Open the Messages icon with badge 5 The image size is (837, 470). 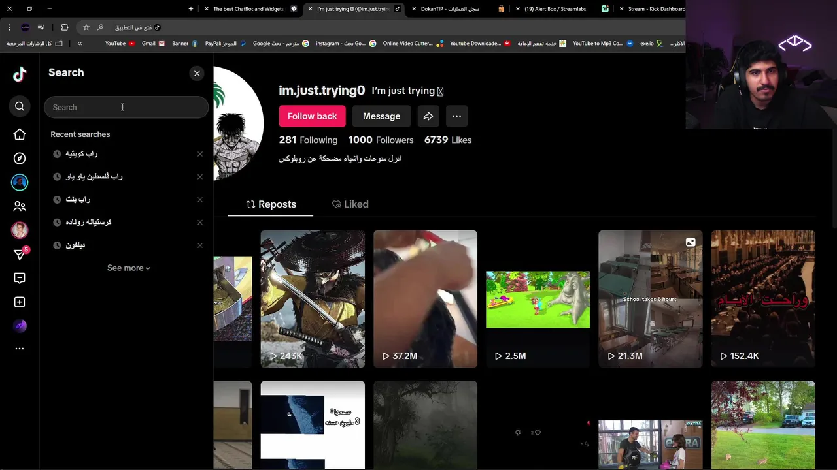[20, 254]
